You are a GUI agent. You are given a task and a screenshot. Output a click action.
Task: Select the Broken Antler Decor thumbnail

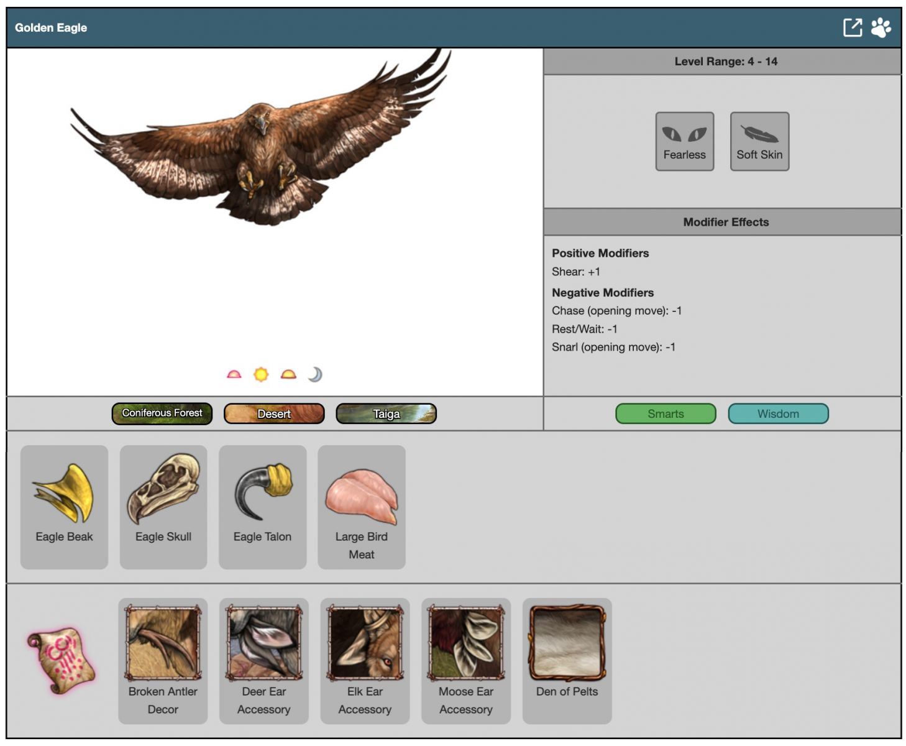163,643
